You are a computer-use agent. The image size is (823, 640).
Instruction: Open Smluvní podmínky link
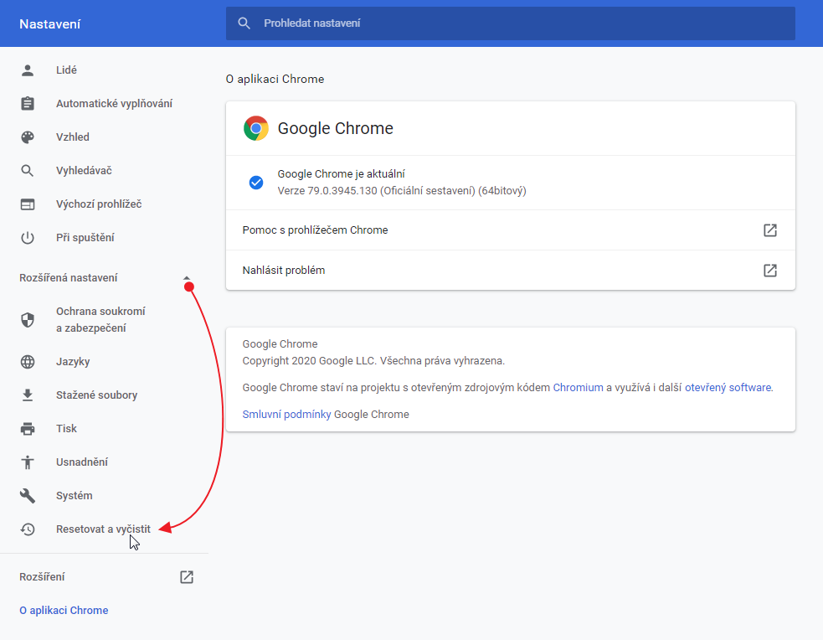click(286, 415)
